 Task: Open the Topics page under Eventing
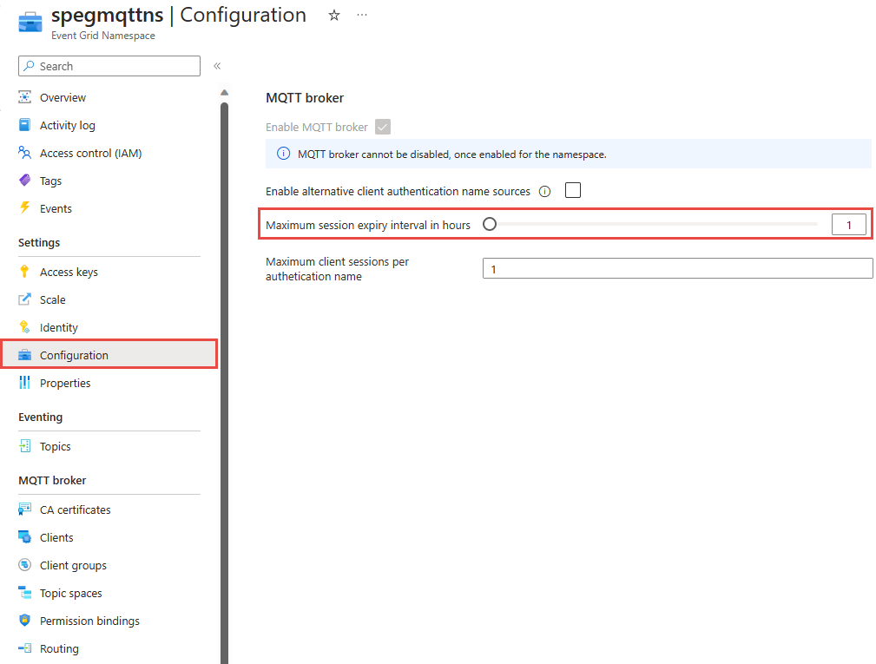coord(56,445)
